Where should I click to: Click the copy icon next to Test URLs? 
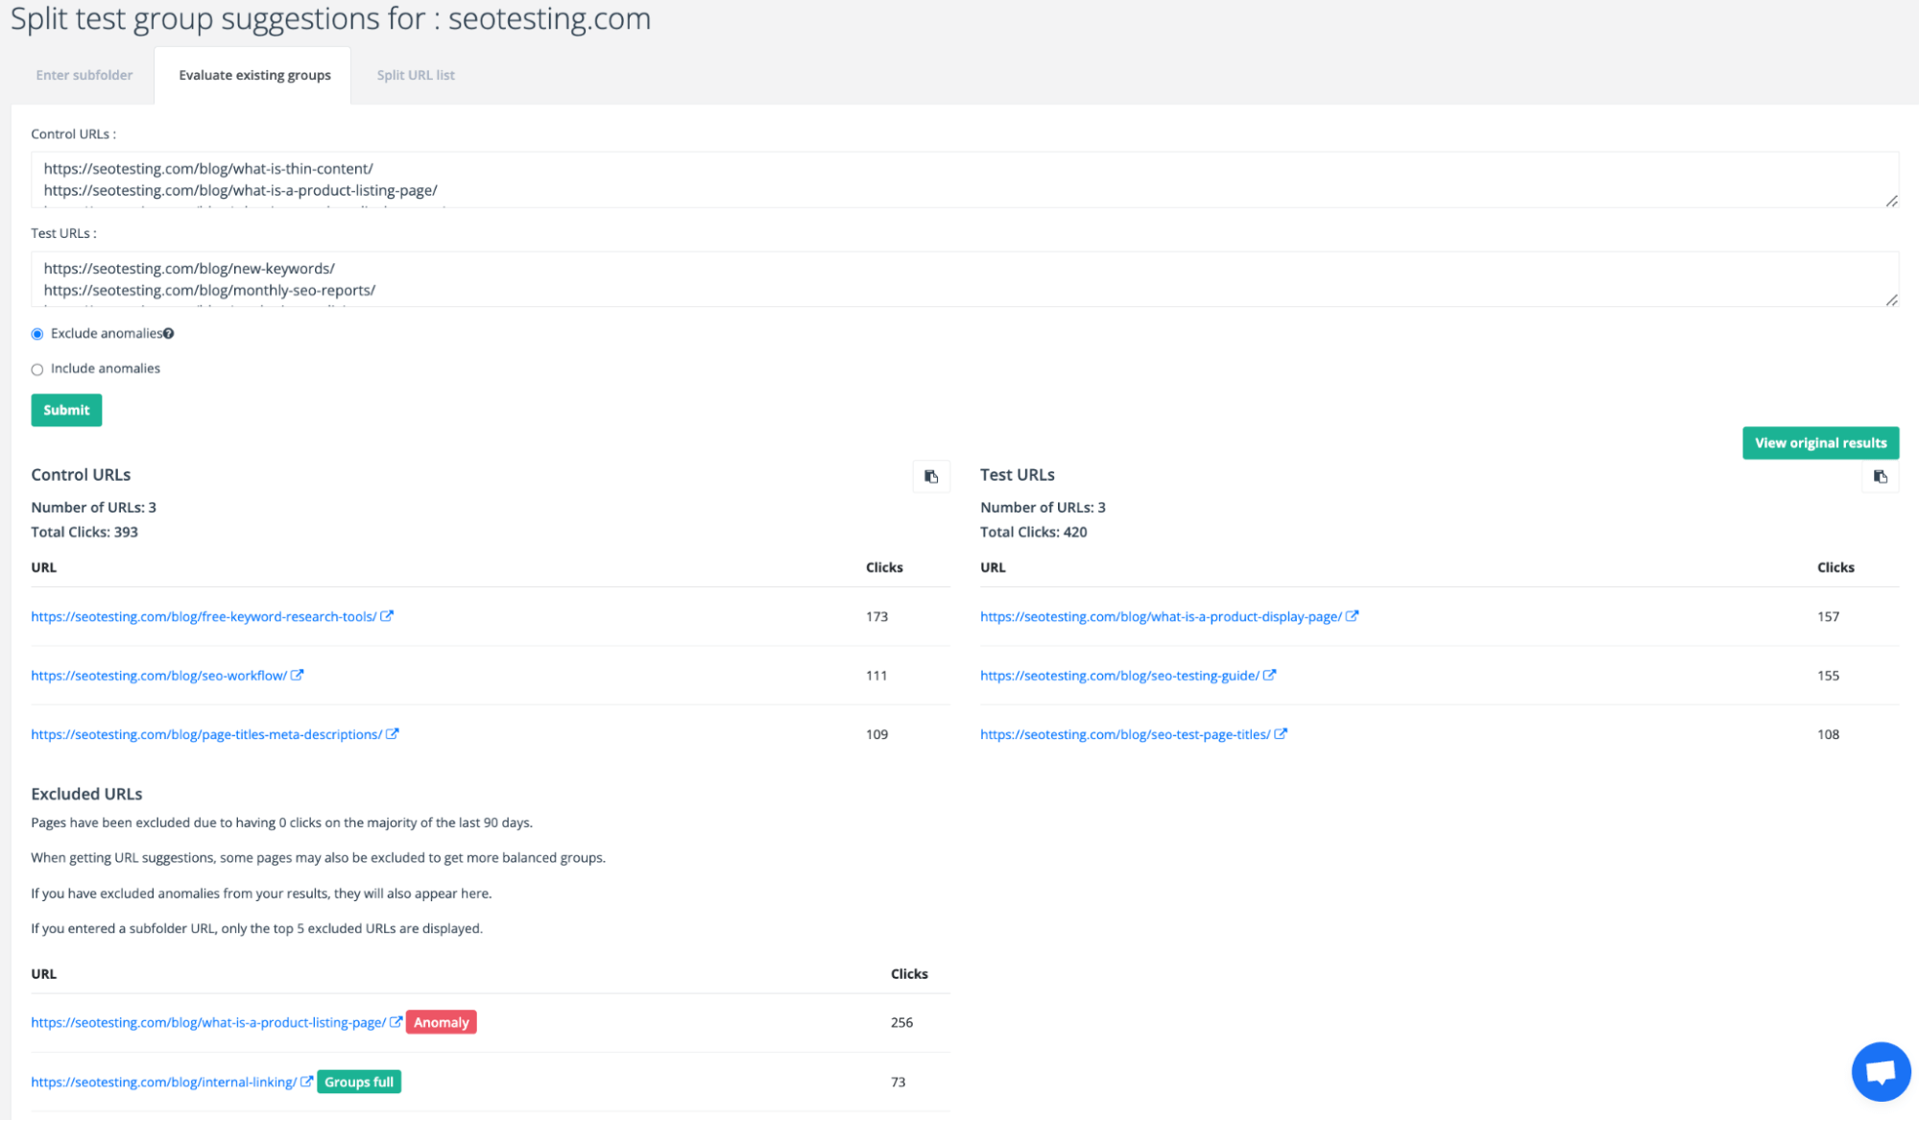(1881, 476)
